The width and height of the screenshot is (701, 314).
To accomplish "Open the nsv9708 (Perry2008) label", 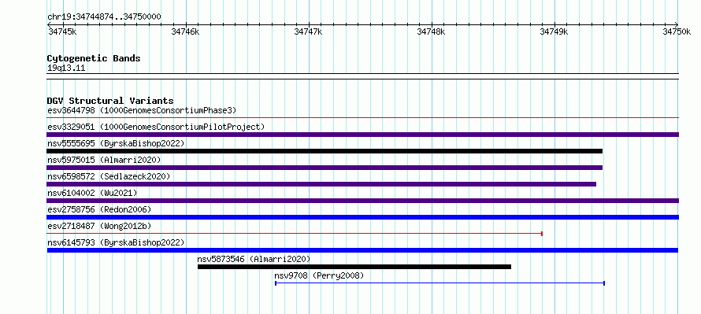I will (319, 275).
